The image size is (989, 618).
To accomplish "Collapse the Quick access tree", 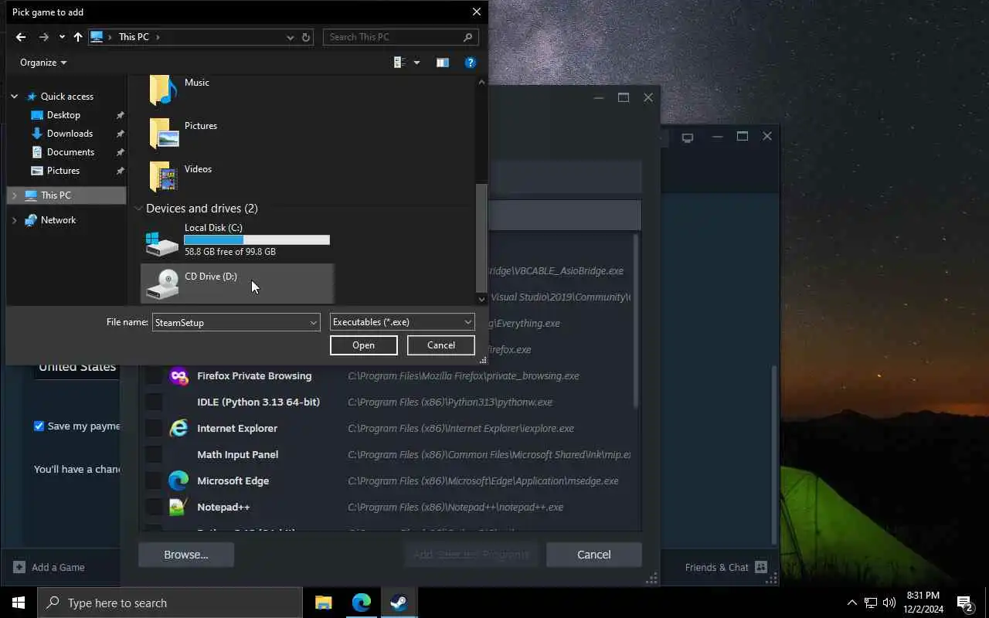I will (14, 97).
